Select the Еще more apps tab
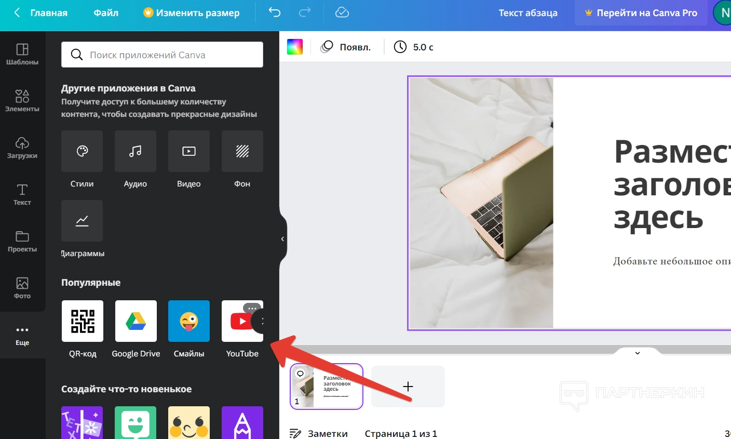Screen dimensions: 731x439 click(x=22, y=335)
